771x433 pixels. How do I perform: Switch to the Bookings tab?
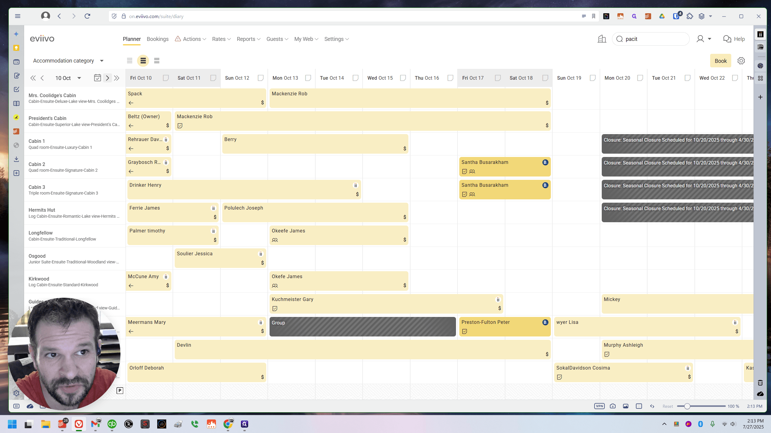point(158,39)
